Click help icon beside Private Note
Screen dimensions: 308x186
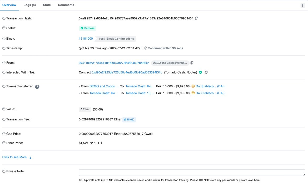4,171
